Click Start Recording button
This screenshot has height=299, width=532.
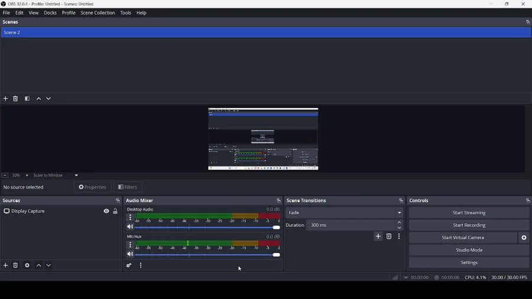[x=469, y=225]
